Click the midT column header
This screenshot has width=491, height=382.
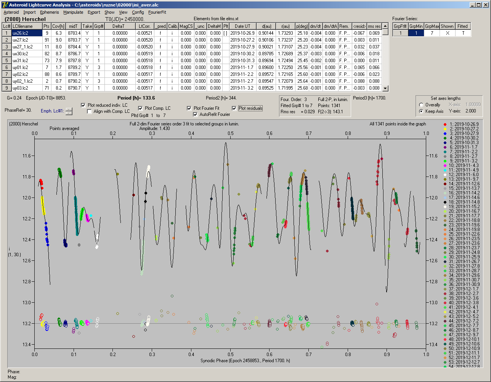click(x=74, y=26)
